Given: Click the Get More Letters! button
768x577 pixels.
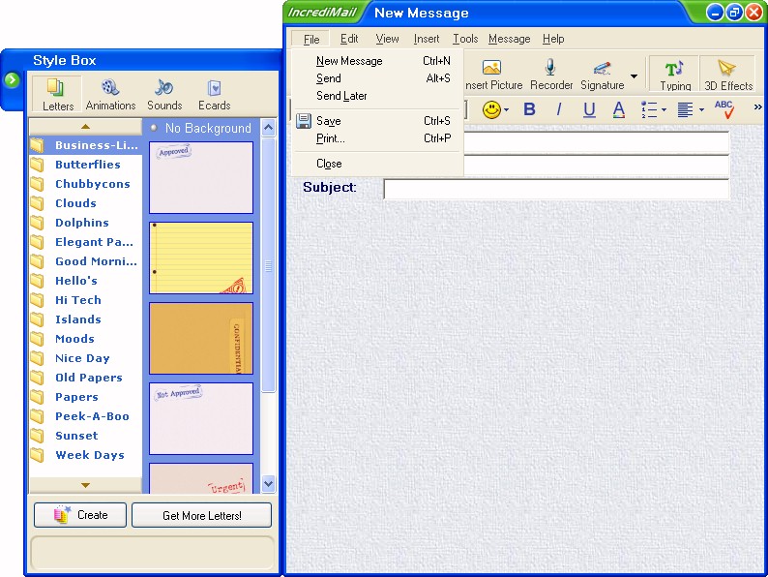Looking at the screenshot, I should [201, 515].
